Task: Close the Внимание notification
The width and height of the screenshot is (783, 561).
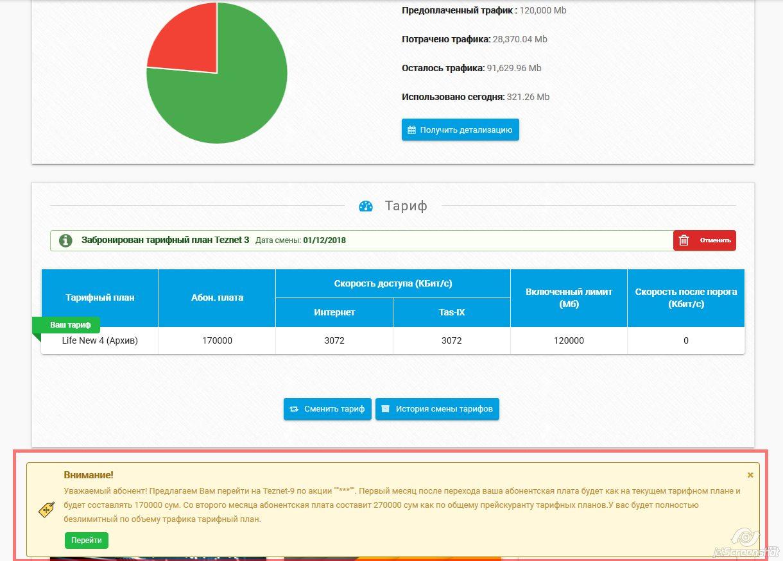Action: (750, 475)
